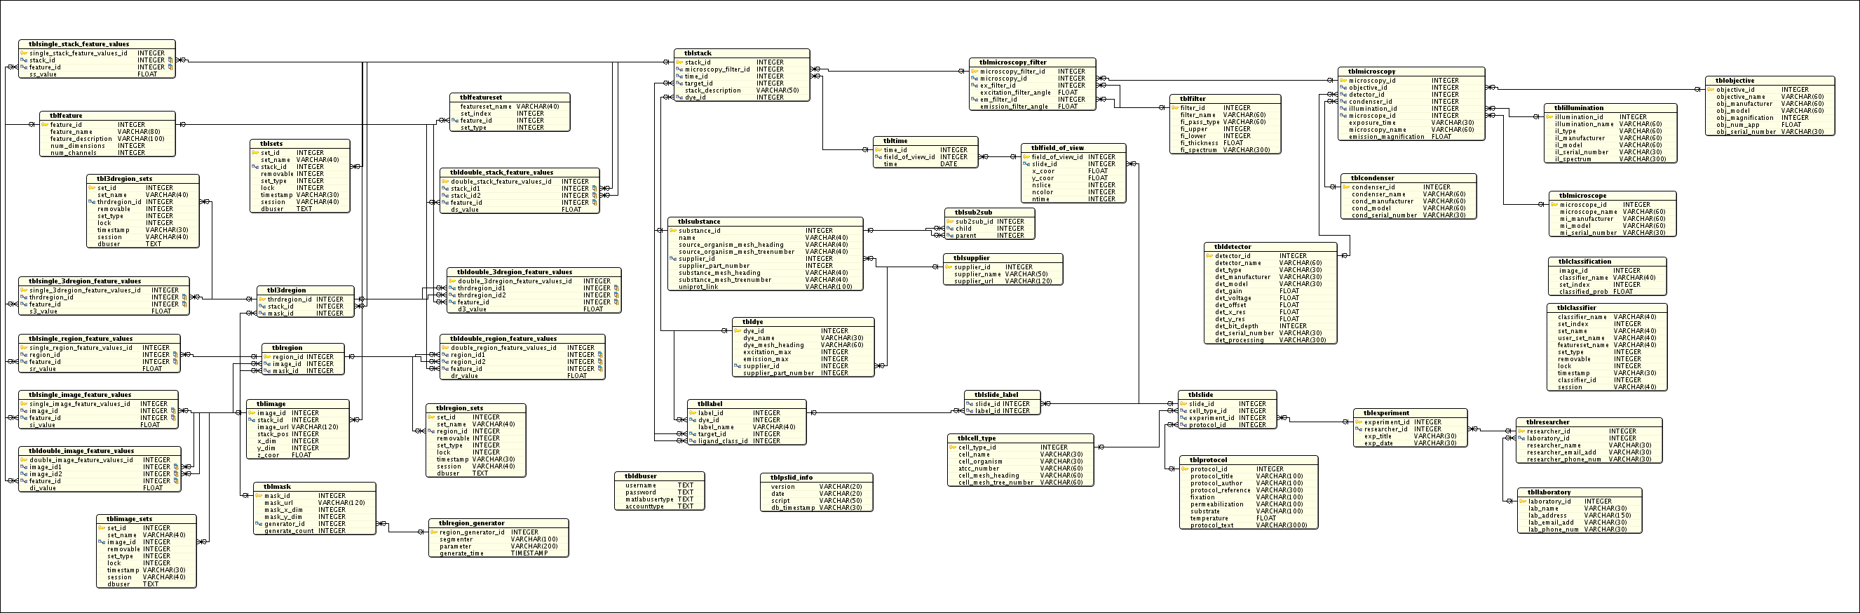This screenshot has width=1860, height=613.
Task: Select the tblsets table header
Action: (x=299, y=144)
